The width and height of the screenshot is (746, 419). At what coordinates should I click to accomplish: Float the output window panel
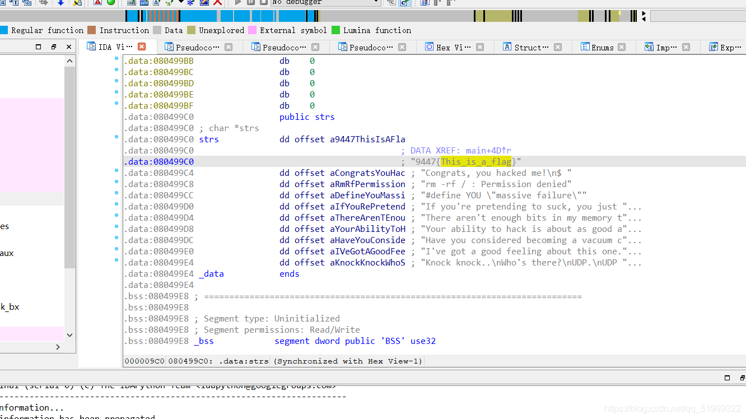tap(727, 378)
